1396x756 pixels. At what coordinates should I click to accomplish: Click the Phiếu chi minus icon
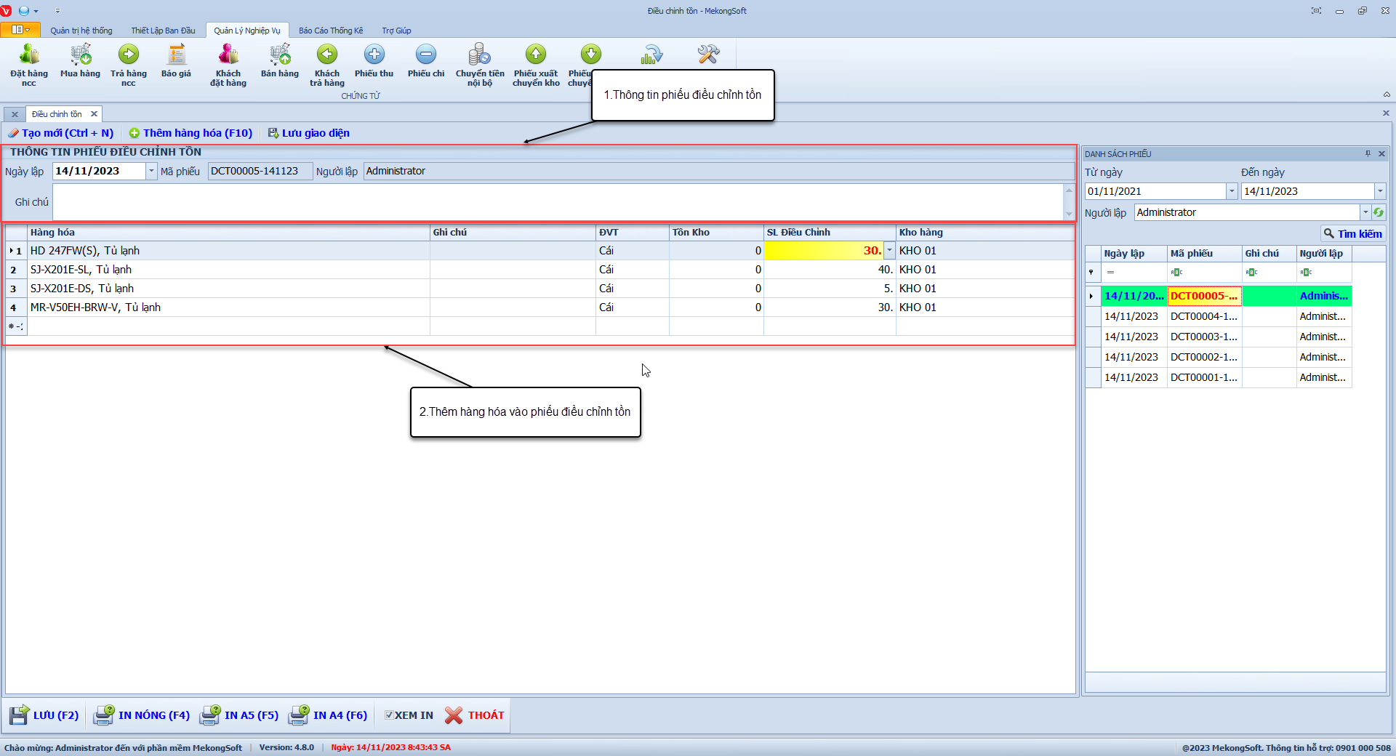tap(426, 55)
